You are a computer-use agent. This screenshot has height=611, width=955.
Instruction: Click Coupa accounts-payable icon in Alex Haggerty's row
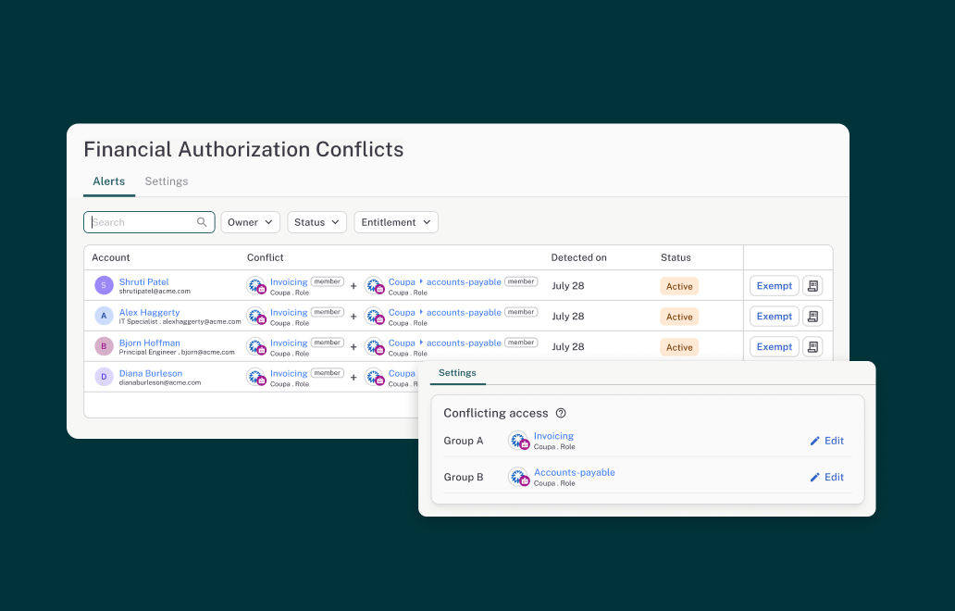(x=375, y=317)
